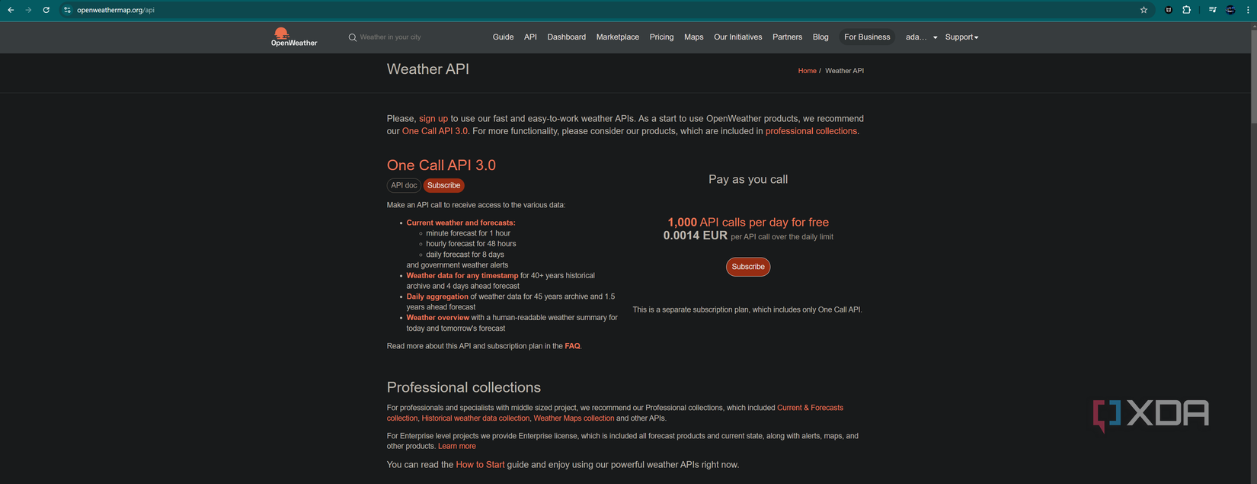
Task: Bookmark this page with the star icon
Action: (1143, 10)
